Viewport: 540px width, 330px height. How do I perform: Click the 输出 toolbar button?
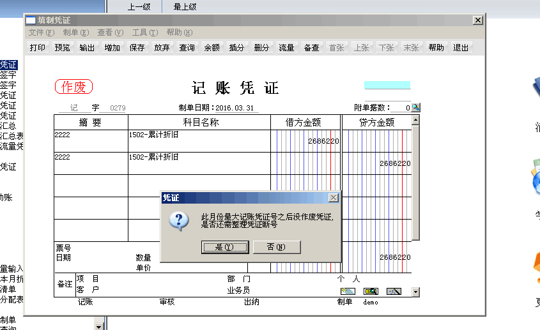pos(87,47)
